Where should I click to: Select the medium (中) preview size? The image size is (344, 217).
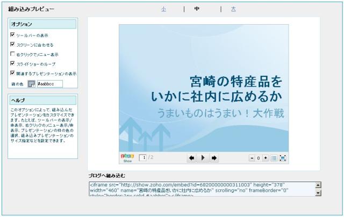197,9
